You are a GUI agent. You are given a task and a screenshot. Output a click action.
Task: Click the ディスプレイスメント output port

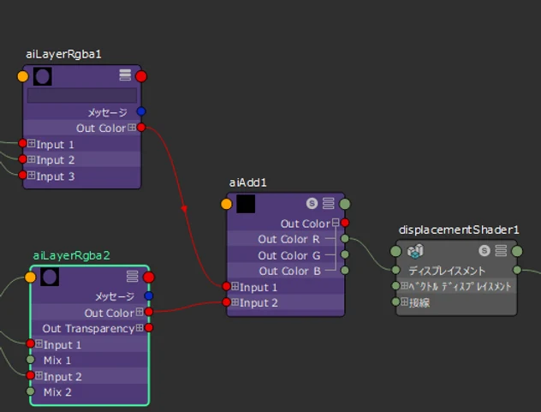coord(517,270)
